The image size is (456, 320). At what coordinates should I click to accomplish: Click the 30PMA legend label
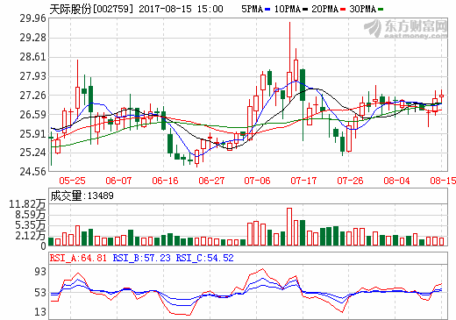362,9
